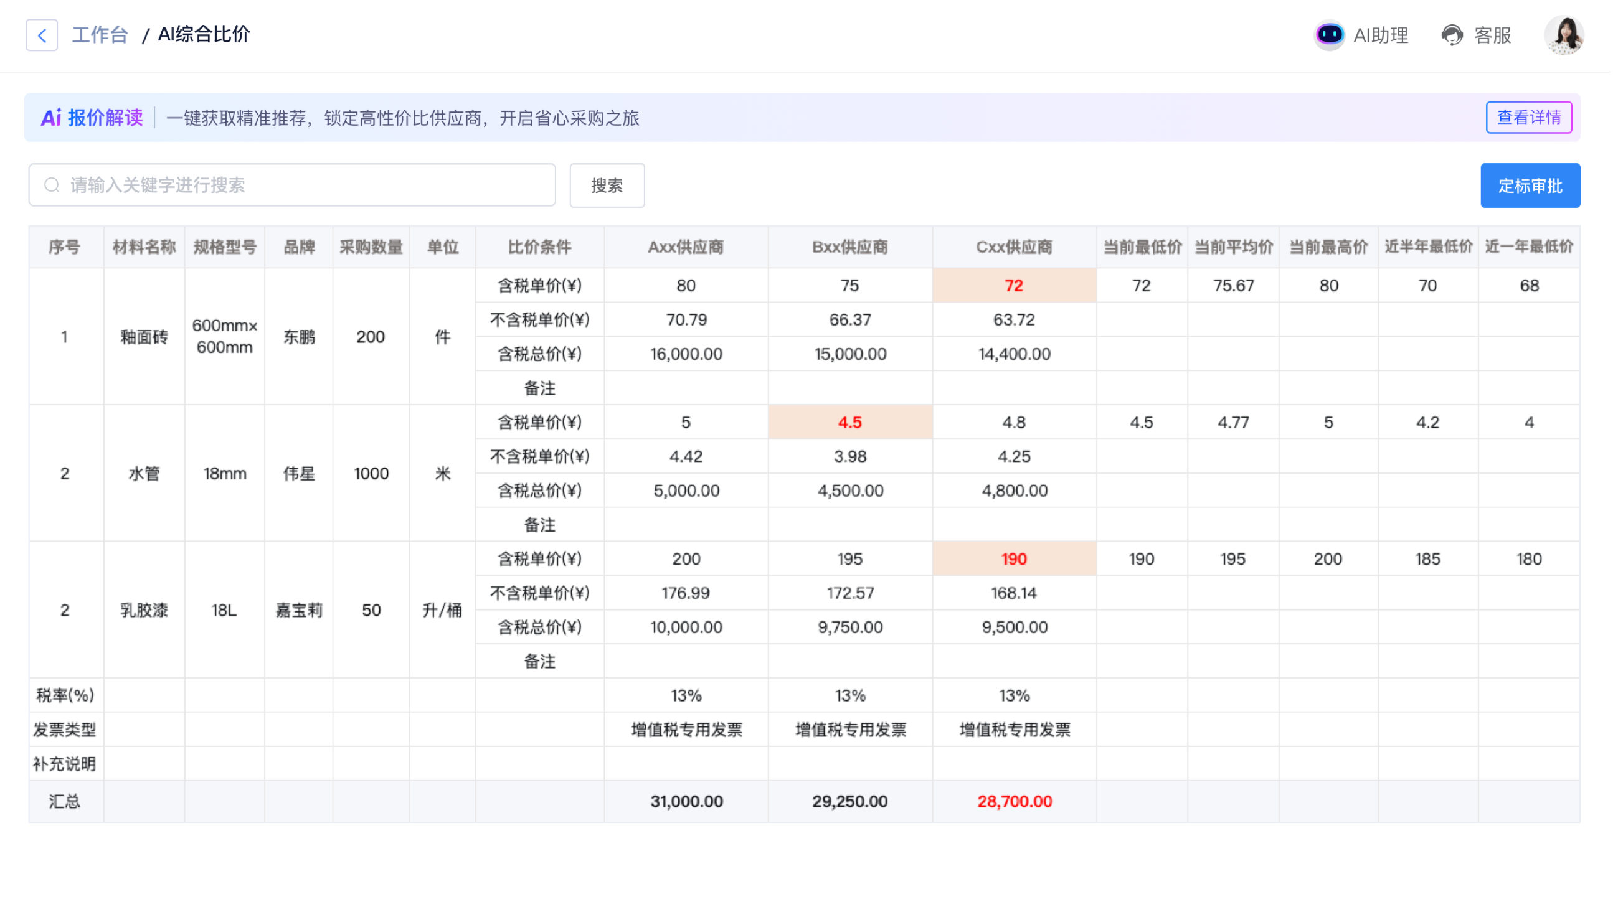The height and width of the screenshot is (907, 1613).
Task: Click highlighted price 4.5 for Bxx供应商
Action: 851,423
